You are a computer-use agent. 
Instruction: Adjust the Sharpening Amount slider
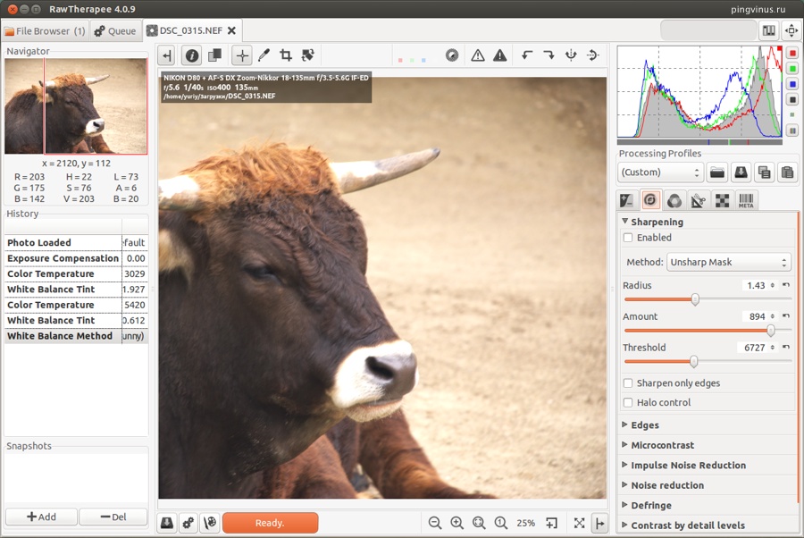tap(770, 331)
